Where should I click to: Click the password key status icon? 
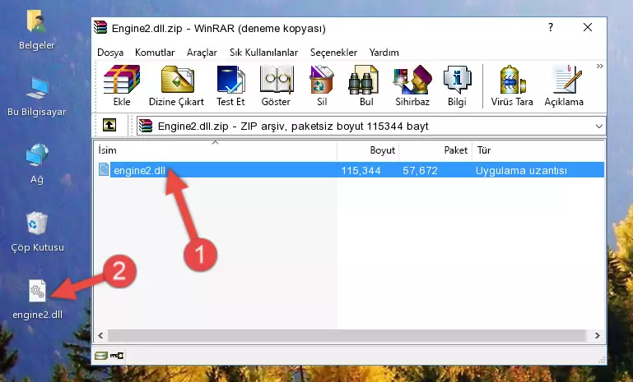pos(117,356)
